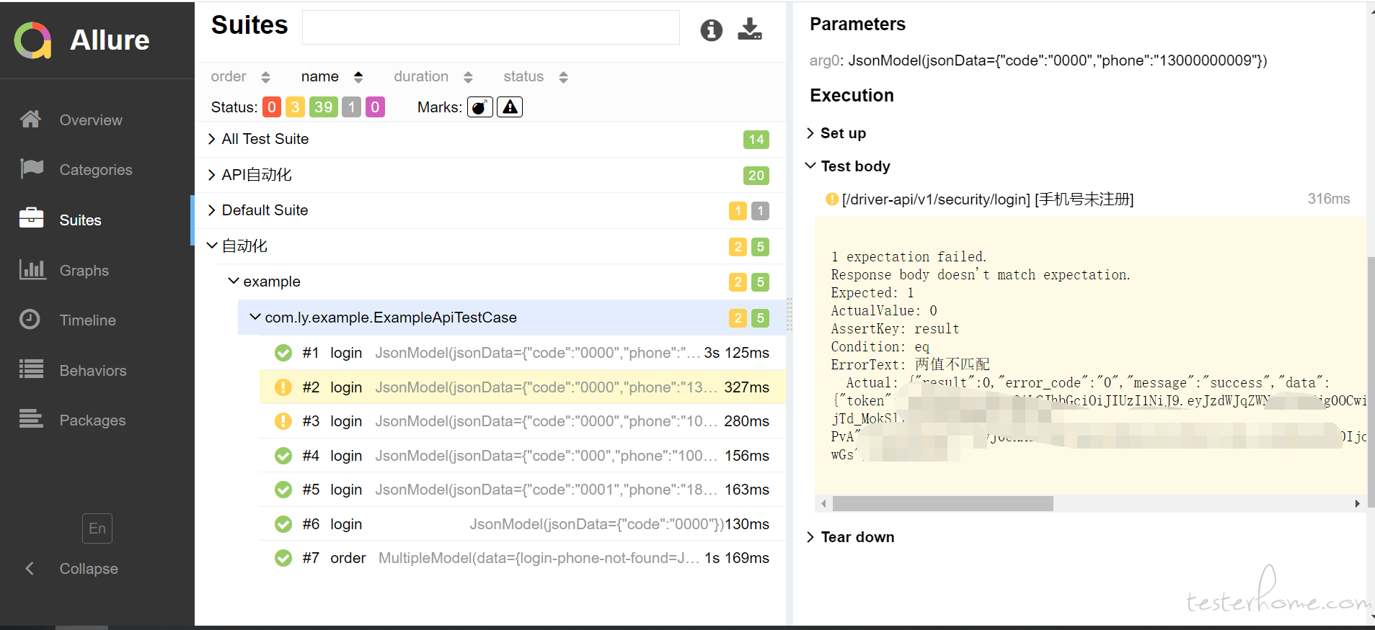Screen dimensions: 1375x630
Task: Click left arrow of error text scrollbar
Action: coord(824,504)
